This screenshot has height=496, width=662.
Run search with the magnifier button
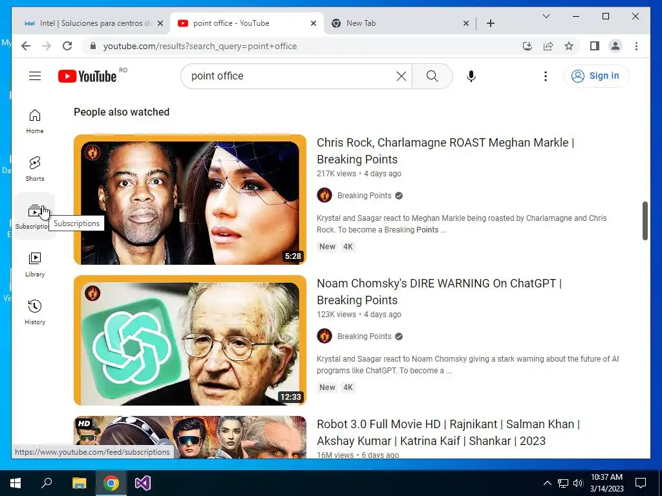tap(432, 76)
